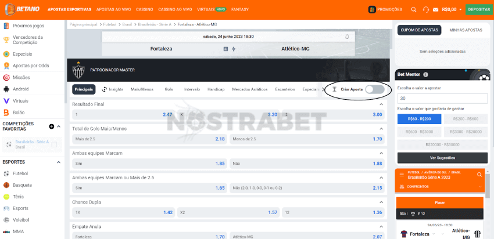Viewport: 494px width, 239px height.
Task: Click the Depositar button
Action: [479, 9]
